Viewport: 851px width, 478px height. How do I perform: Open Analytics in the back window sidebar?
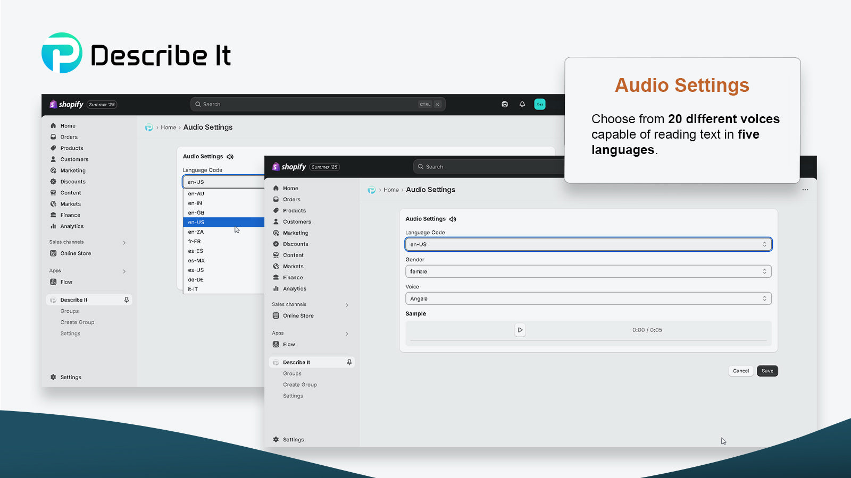pos(72,226)
